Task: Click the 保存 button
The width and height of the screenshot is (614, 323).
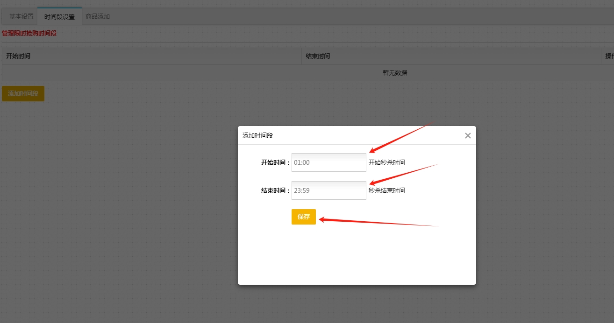Action: coord(304,217)
